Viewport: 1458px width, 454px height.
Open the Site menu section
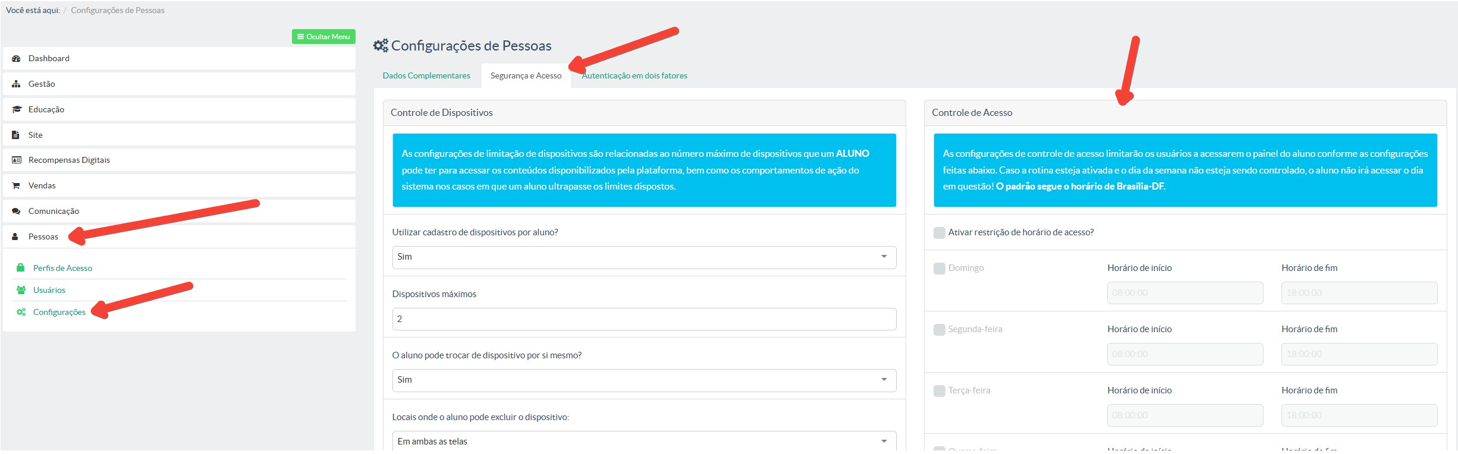[179, 135]
